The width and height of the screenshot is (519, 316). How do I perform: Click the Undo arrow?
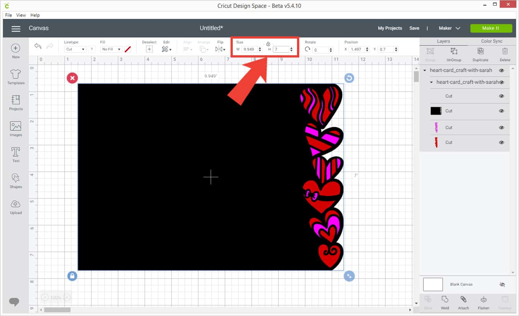[37, 46]
